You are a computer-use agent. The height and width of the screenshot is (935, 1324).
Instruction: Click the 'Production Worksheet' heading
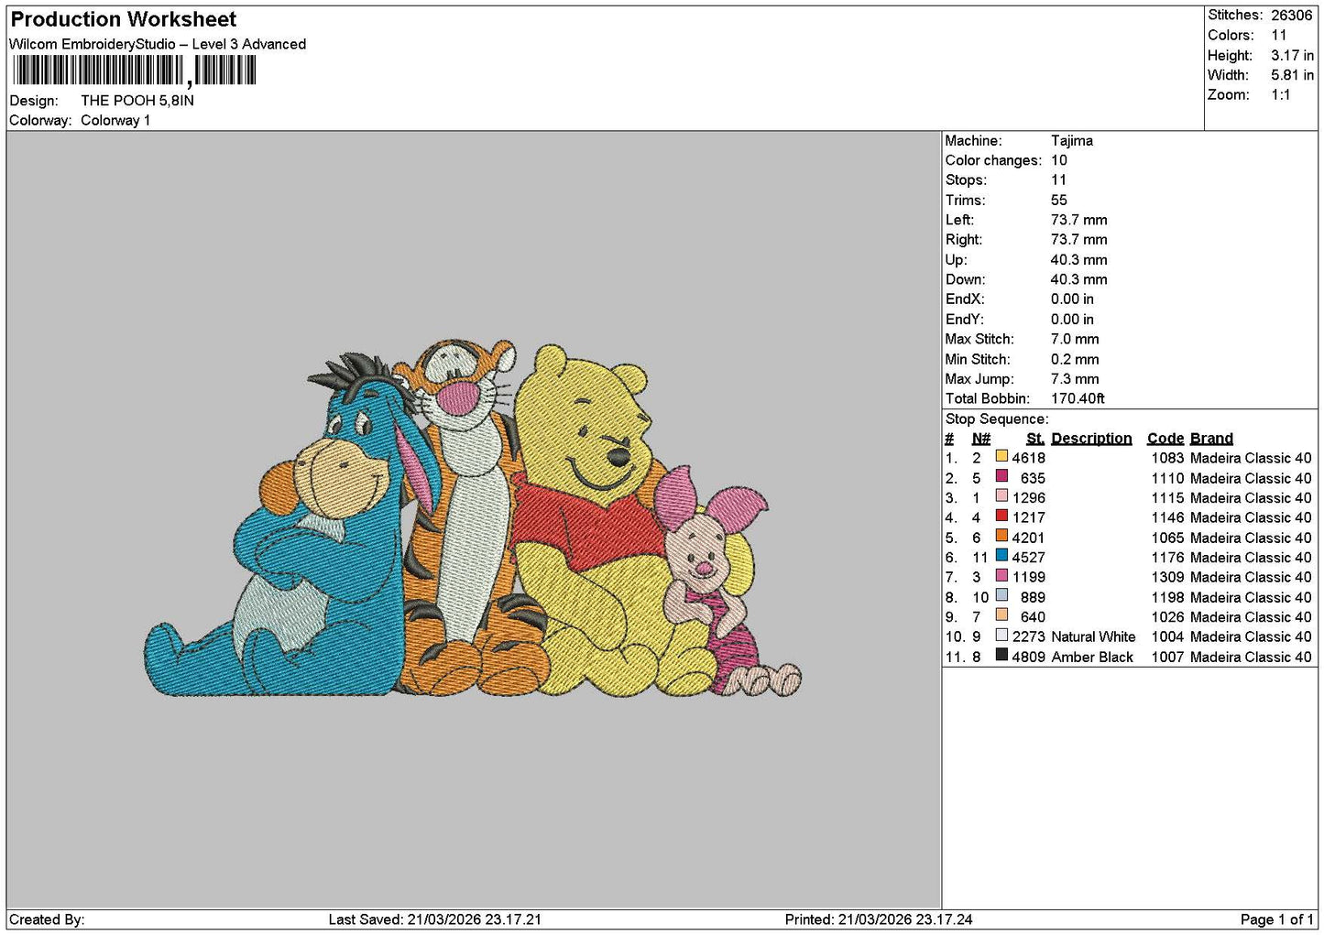124,19
